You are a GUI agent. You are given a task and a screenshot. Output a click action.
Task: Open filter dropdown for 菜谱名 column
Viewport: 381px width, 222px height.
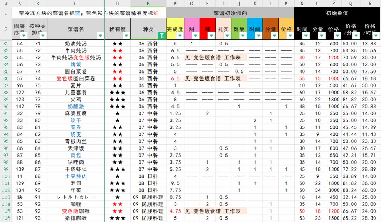point(100,36)
